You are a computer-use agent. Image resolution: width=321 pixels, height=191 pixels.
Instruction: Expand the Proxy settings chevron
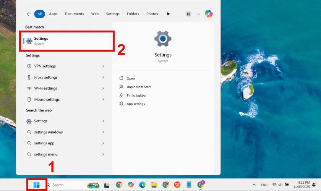tap(103, 77)
